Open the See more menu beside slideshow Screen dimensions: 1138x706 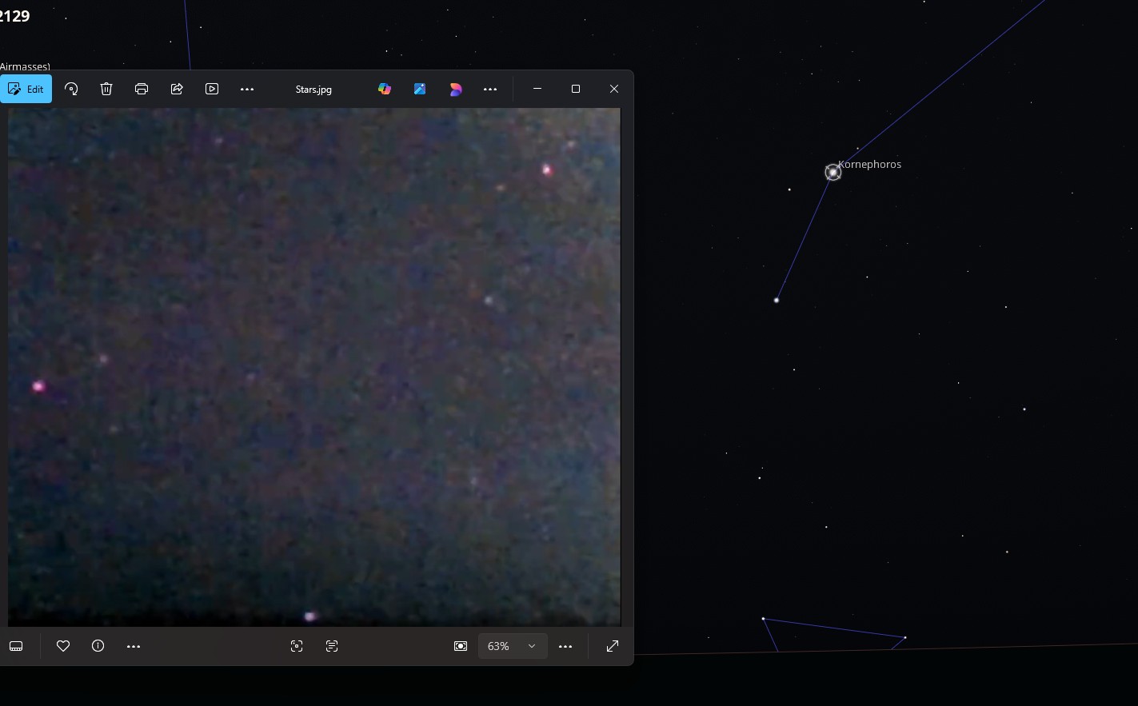tap(247, 89)
